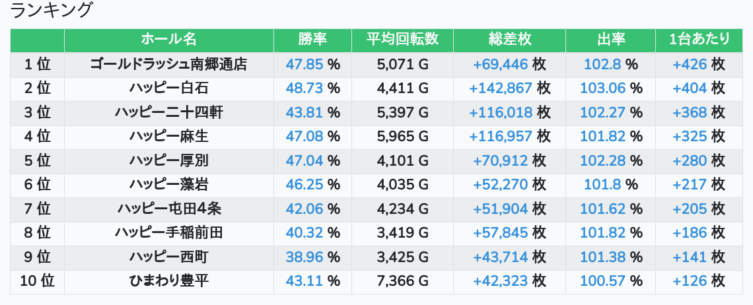Viewport: 753px width, 305px height.
Task: Click the 48.73 % win rate value
Action: pyautogui.click(x=312, y=88)
